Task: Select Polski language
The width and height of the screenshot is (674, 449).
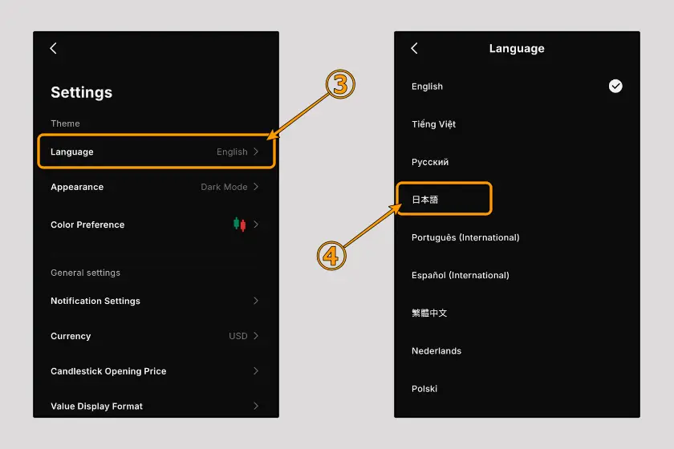Action: [x=517, y=389]
